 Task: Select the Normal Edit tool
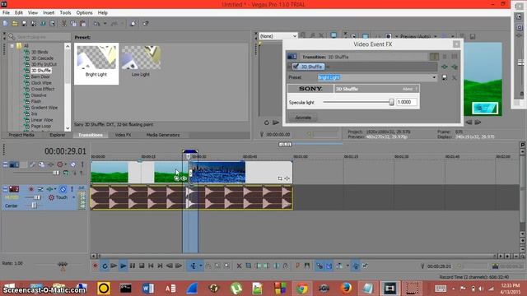point(194,266)
